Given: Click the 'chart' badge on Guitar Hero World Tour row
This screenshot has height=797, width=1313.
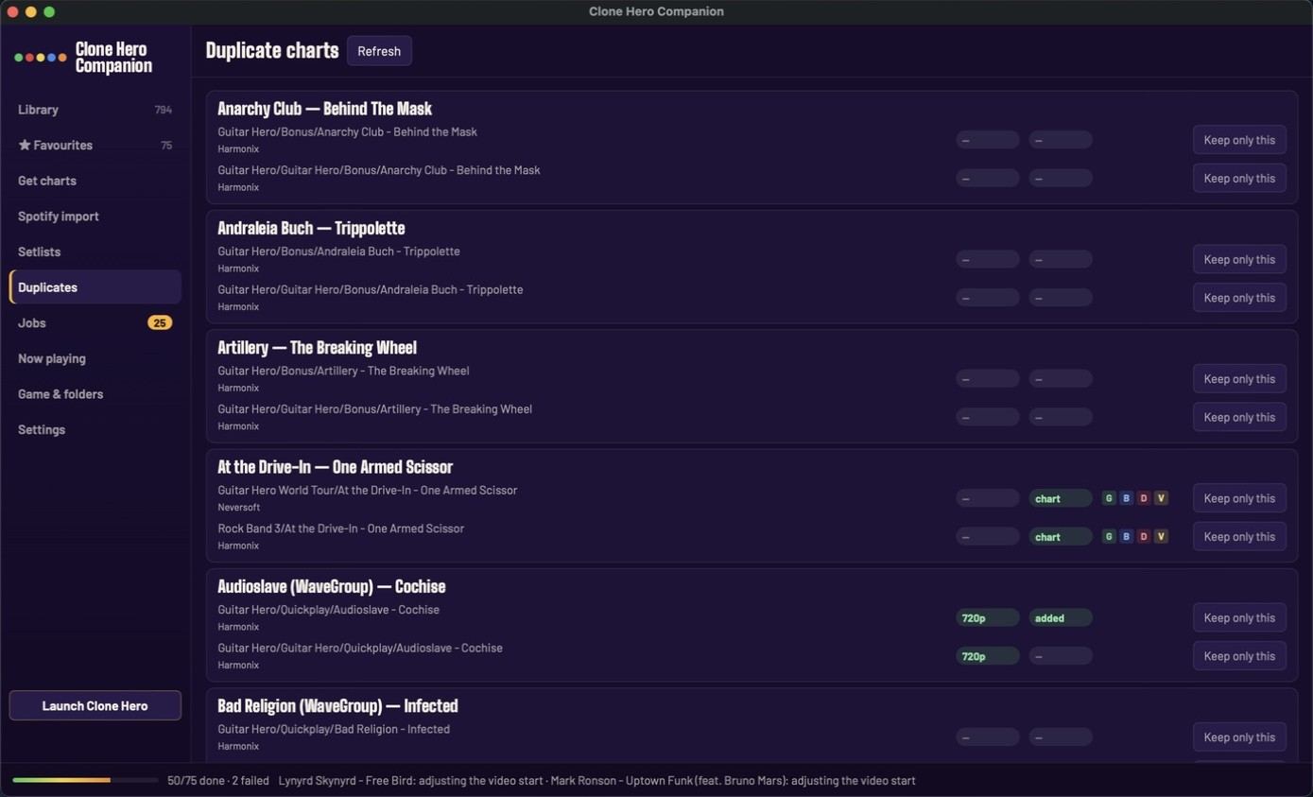Looking at the screenshot, I should click(x=1061, y=498).
